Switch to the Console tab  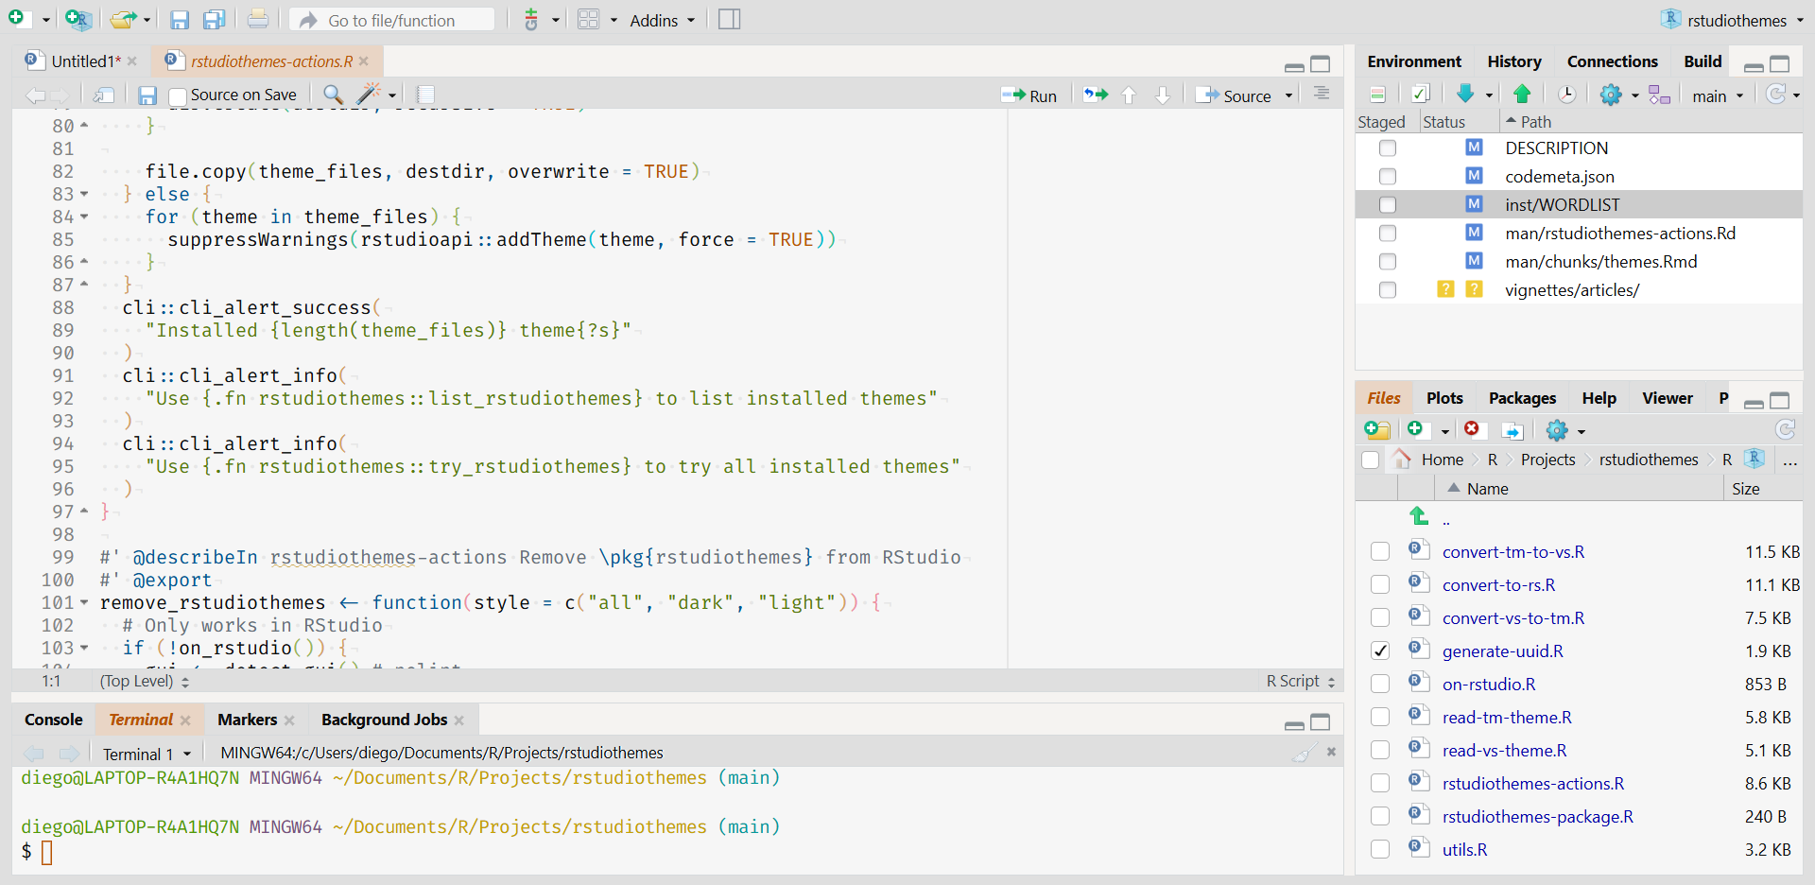(x=54, y=720)
